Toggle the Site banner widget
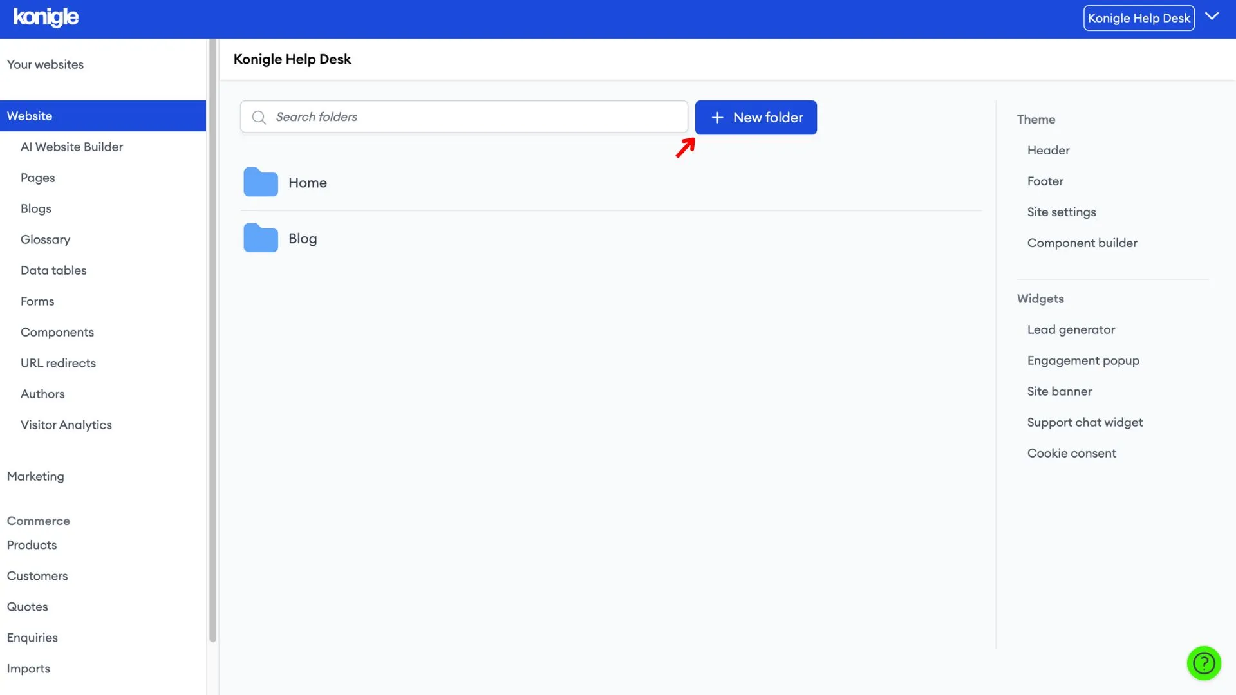Viewport: 1236px width, 695px height. [1058, 391]
